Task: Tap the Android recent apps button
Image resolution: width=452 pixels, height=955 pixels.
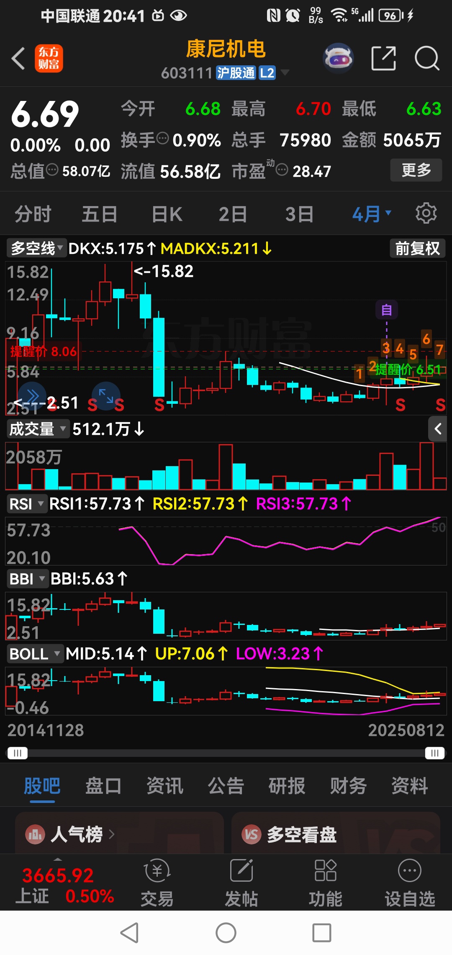Action: [322, 933]
